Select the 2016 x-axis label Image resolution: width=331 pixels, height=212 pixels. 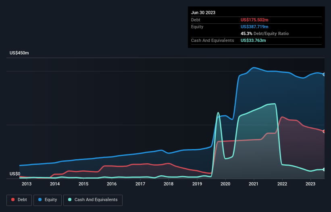(x=112, y=184)
